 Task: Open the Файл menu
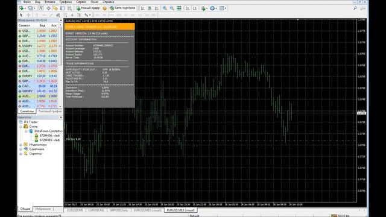(27, 2)
